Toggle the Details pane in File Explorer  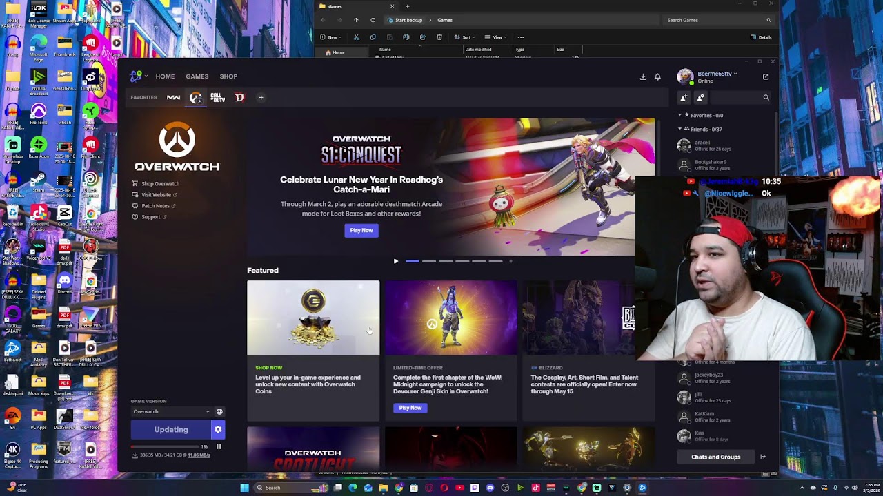click(761, 37)
